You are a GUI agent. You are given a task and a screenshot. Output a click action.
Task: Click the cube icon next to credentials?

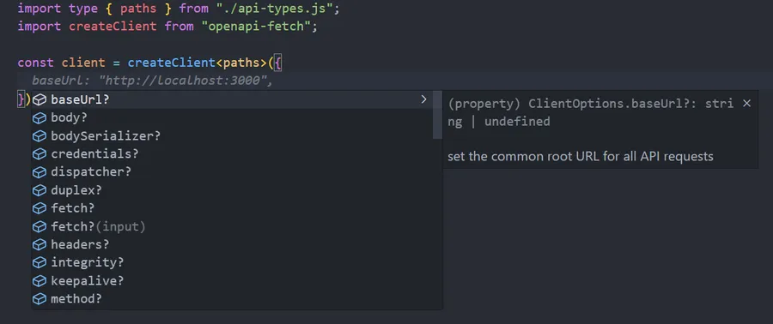point(40,154)
